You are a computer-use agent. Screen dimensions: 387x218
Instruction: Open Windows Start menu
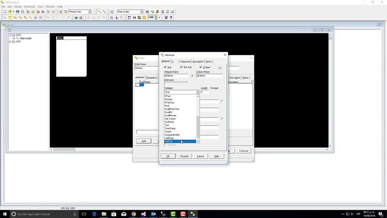pyautogui.click(x=5, y=214)
